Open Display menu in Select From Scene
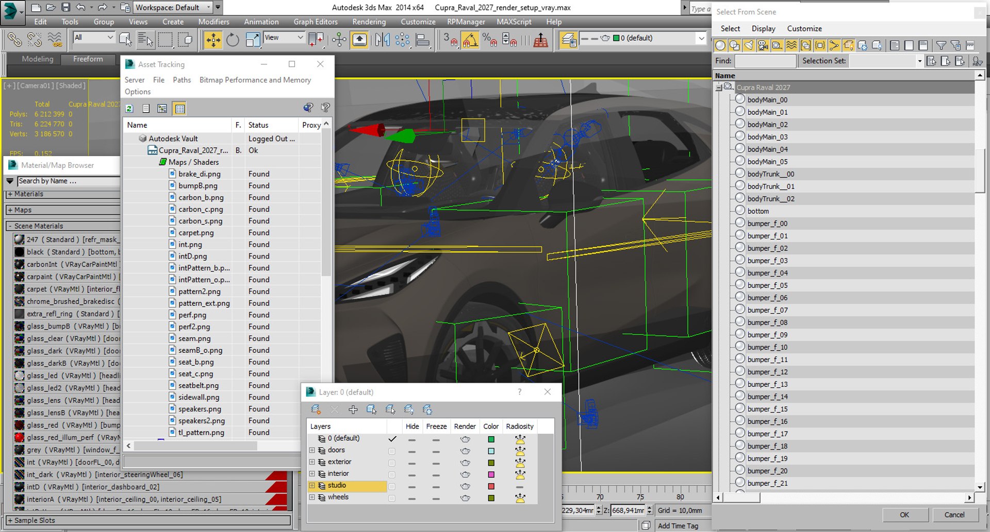This screenshot has height=532, width=990. (x=763, y=29)
